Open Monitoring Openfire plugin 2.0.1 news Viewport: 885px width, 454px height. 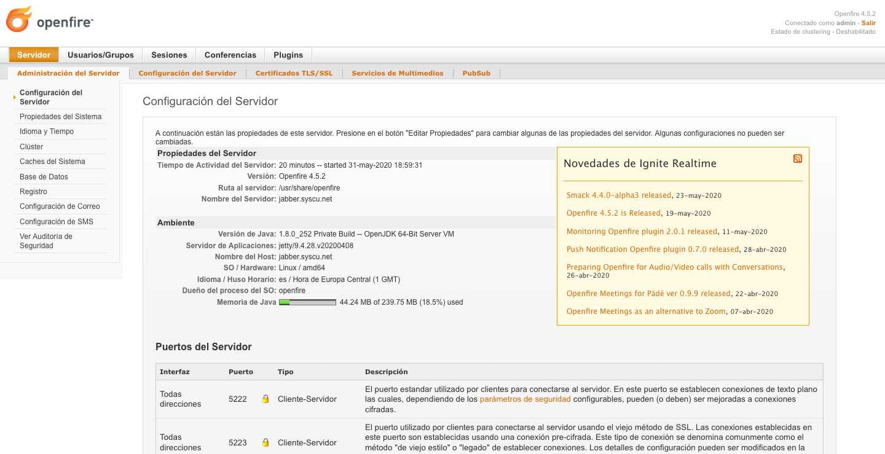click(642, 232)
